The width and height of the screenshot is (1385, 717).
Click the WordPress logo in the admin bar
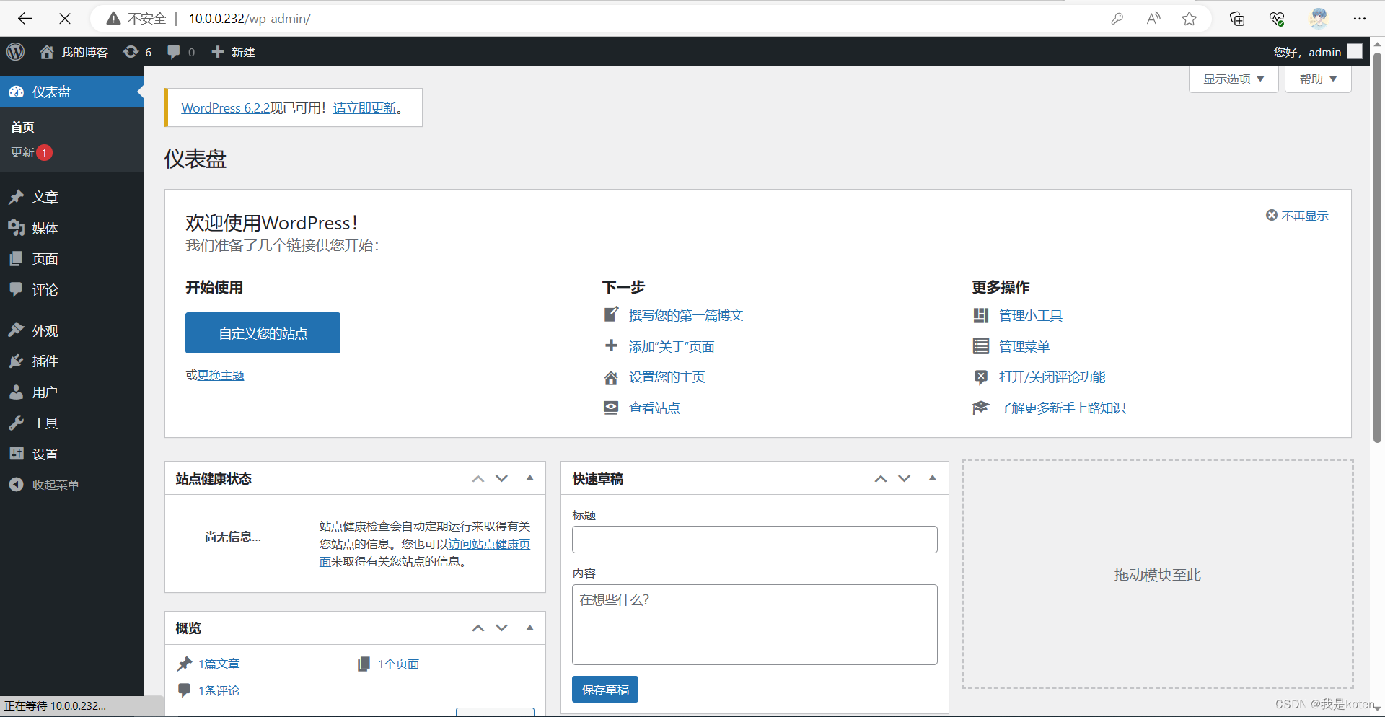click(16, 52)
